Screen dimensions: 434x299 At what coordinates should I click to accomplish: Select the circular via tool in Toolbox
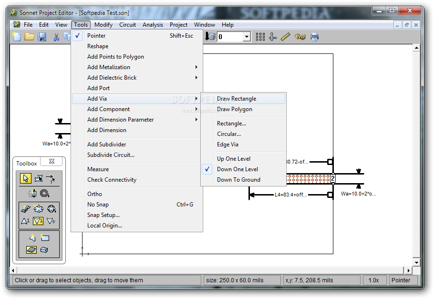(x=52, y=208)
